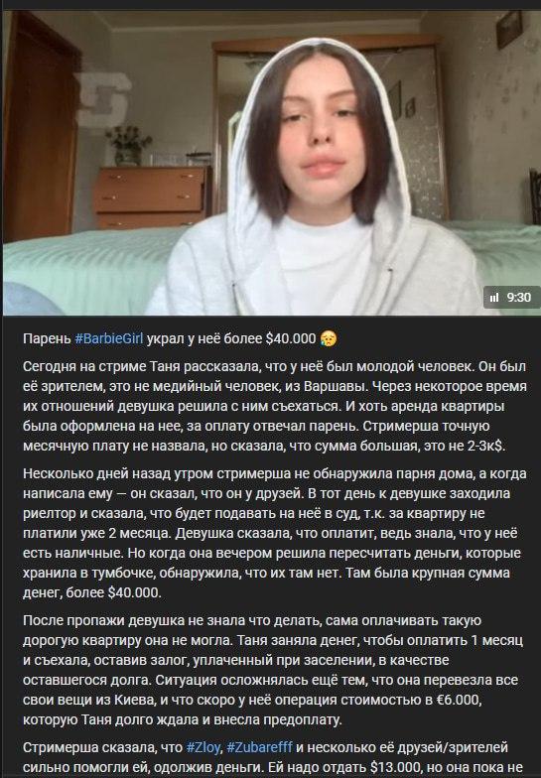
Task: Click the 9:30 duration badge
Action: [512, 298]
